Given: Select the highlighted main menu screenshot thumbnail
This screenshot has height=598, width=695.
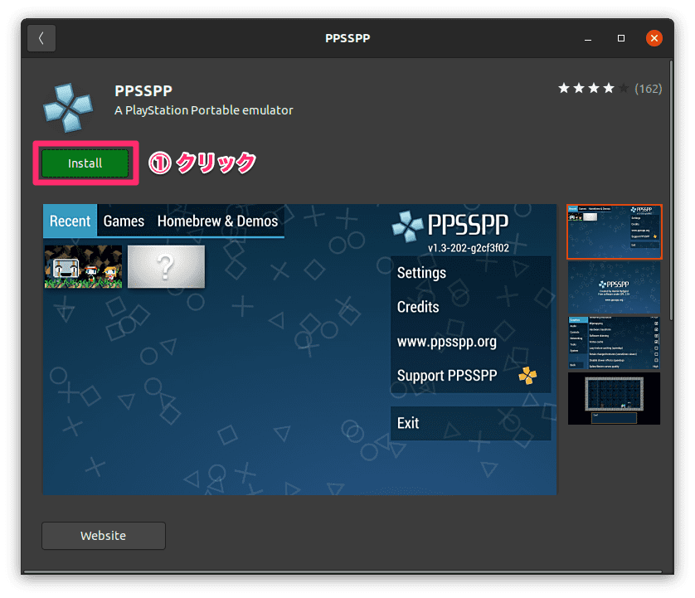Looking at the screenshot, I should (x=615, y=231).
